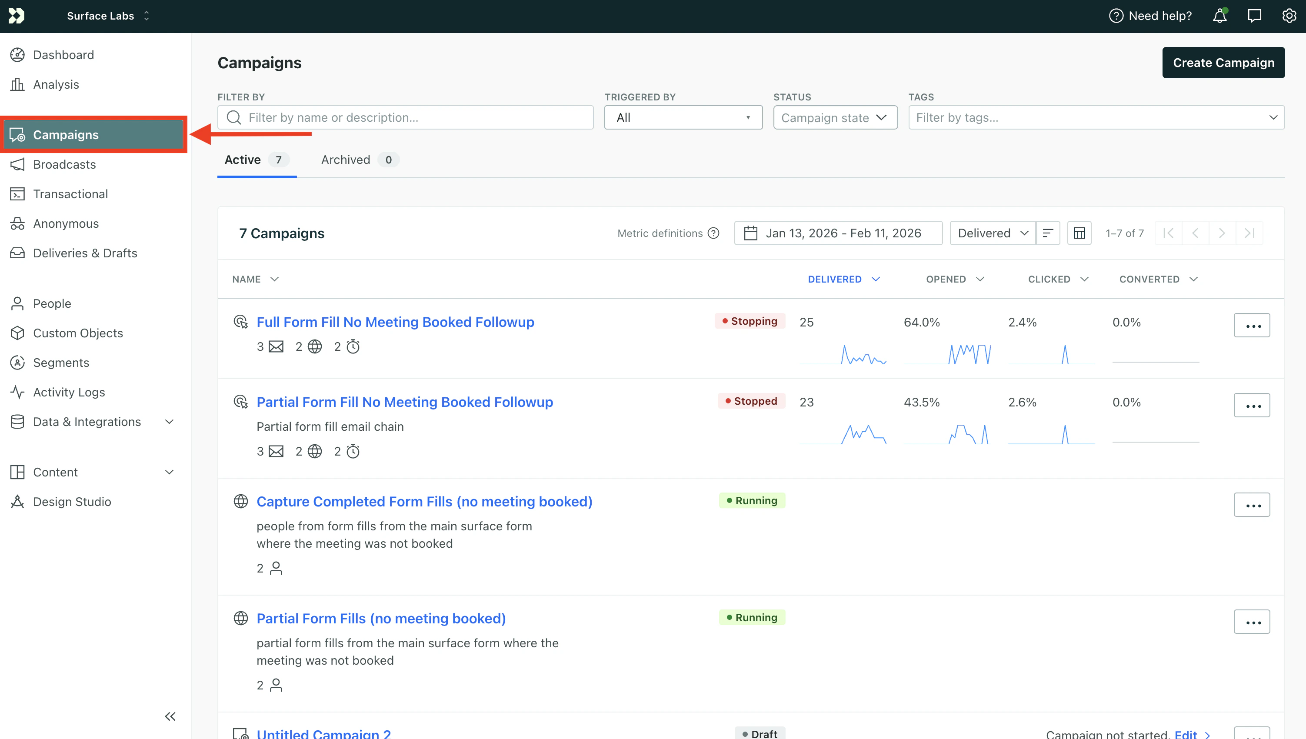This screenshot has height=739, width=1306.
Task: Click Full Form Fill delivered sparkline chart
Action: point(843,354)
